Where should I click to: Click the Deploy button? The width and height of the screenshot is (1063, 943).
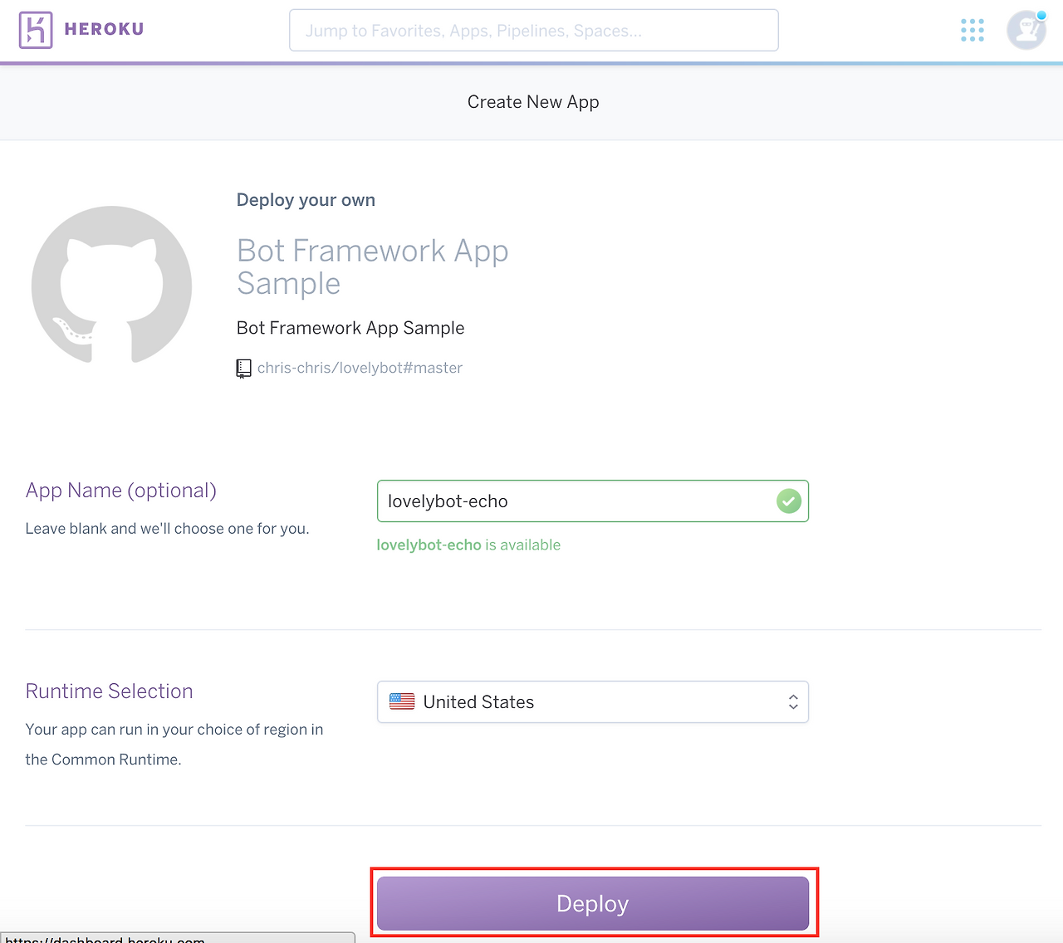point(592,903)
